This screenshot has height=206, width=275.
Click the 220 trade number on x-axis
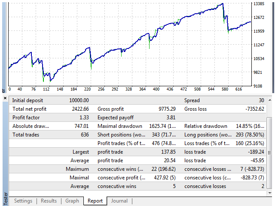coord(87,89)
